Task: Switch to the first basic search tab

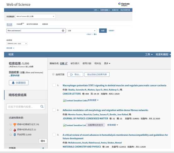Action: (x=9, y=24)
